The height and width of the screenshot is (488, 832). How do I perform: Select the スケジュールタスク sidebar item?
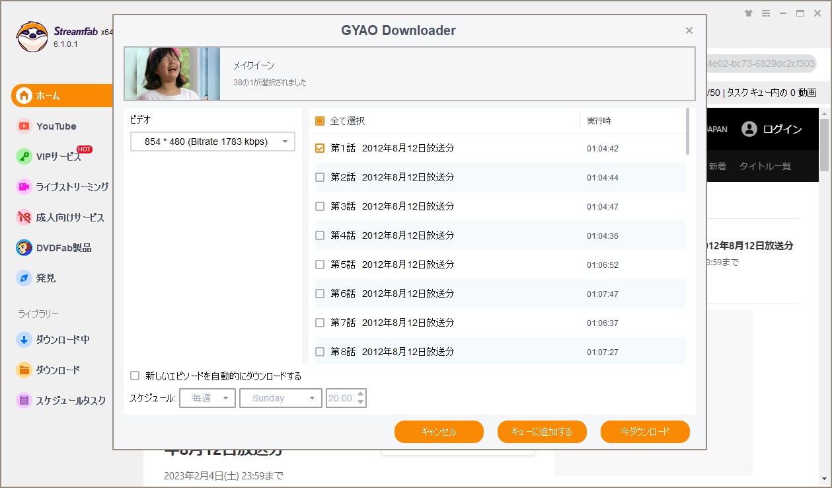62,401
